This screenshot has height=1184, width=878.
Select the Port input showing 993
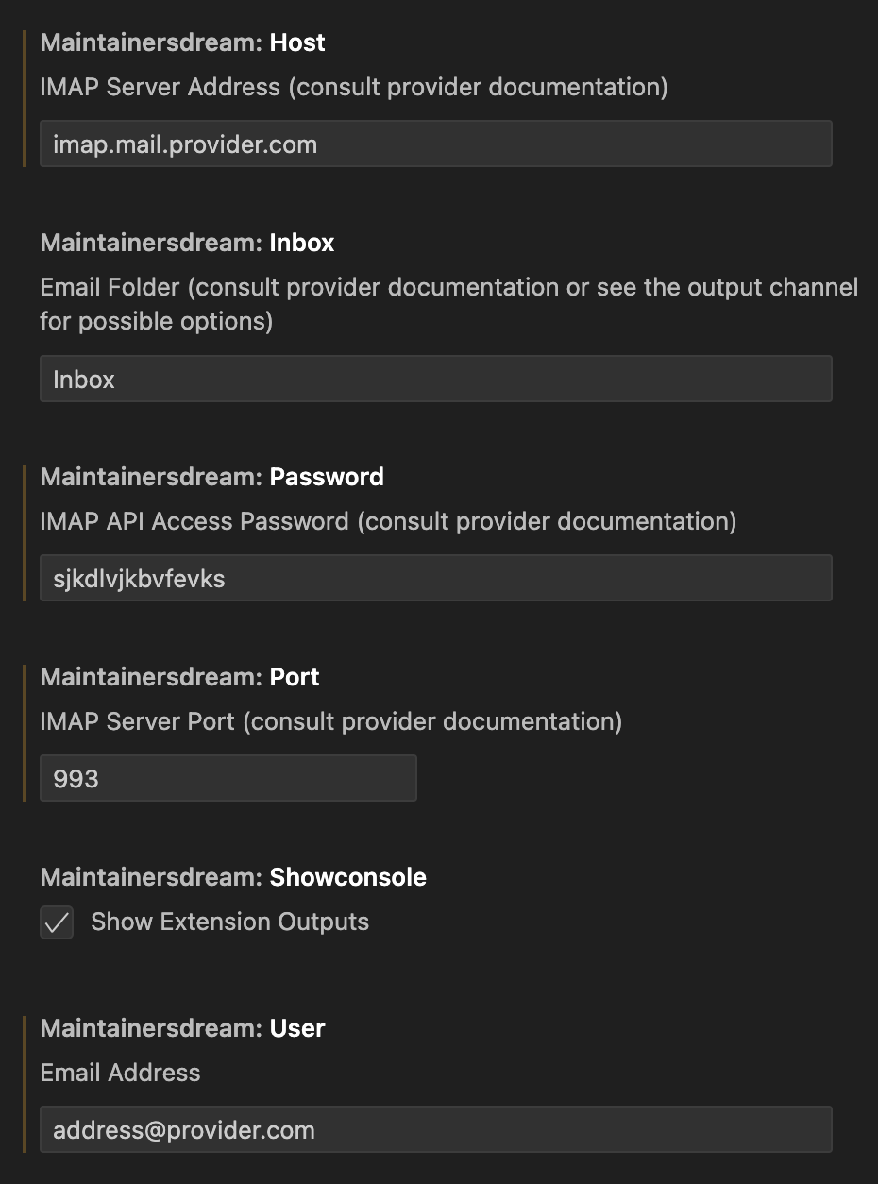(x=228, y=779)
